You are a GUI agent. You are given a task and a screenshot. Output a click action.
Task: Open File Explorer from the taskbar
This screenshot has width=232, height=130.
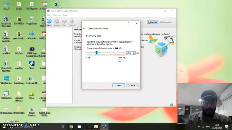(96, 126)
